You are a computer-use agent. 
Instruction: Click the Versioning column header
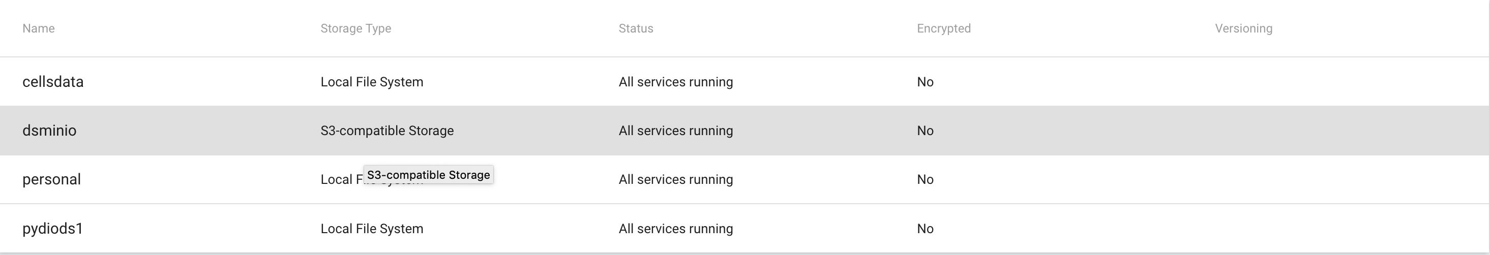click(1243, 28)
